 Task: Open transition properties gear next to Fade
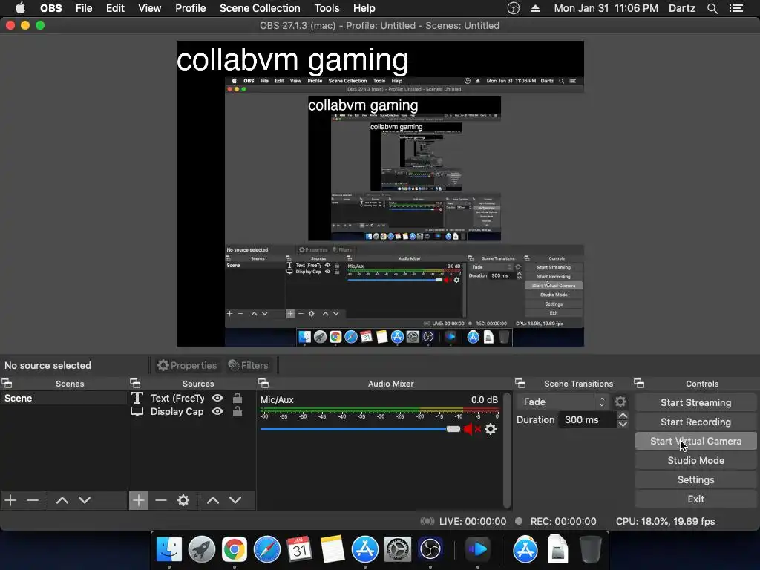620,402
